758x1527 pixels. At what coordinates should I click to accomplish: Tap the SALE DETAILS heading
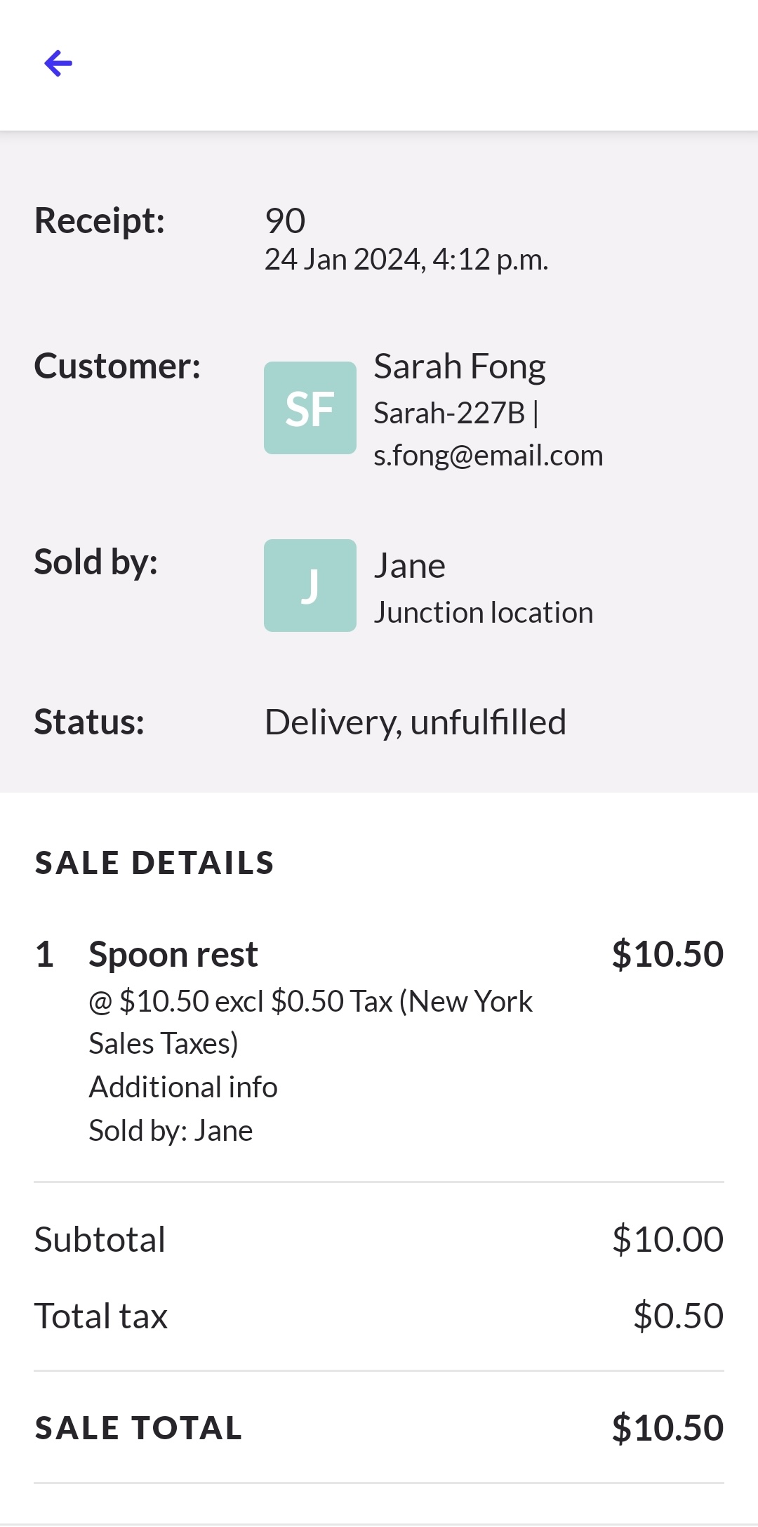click(x=154, y=863)
